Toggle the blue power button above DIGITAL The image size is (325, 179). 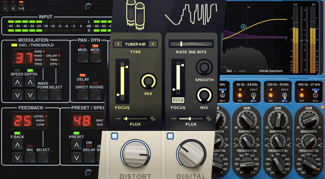(170, 136)
